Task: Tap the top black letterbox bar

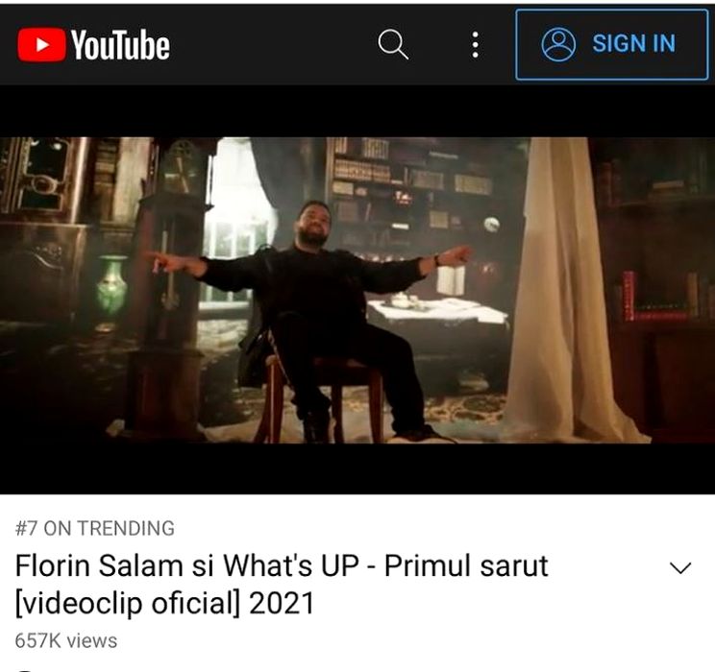Action: [x=357, y=111]
